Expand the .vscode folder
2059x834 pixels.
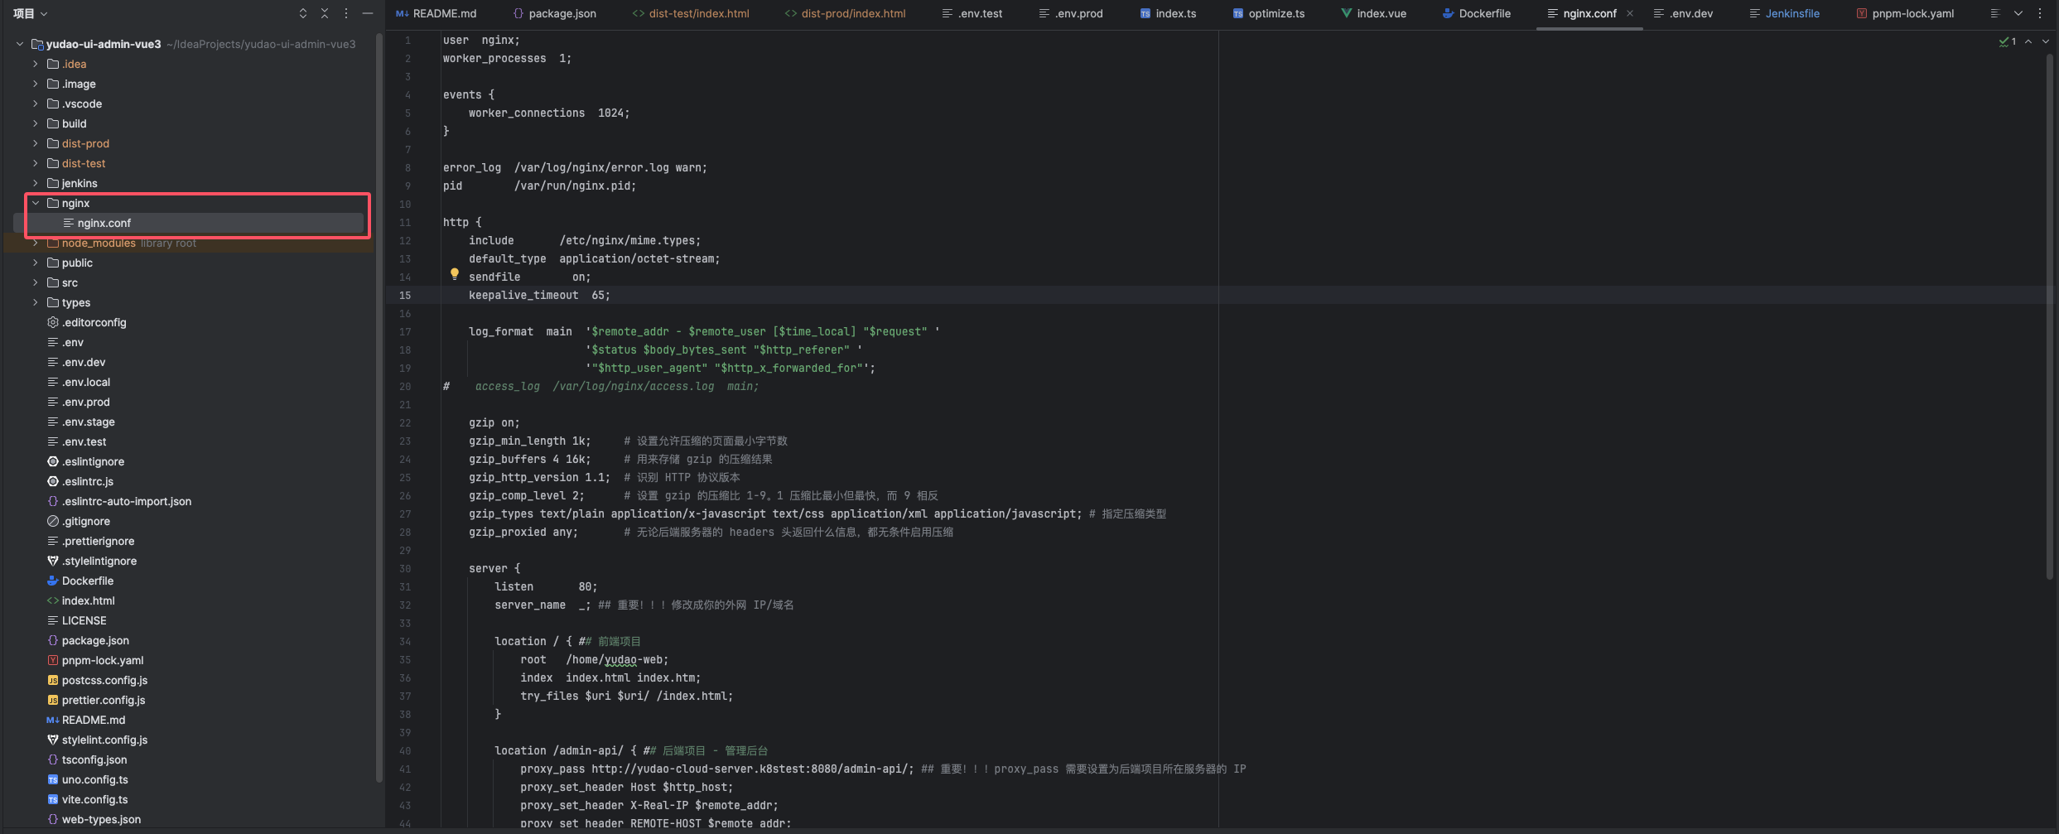point(35,104)
